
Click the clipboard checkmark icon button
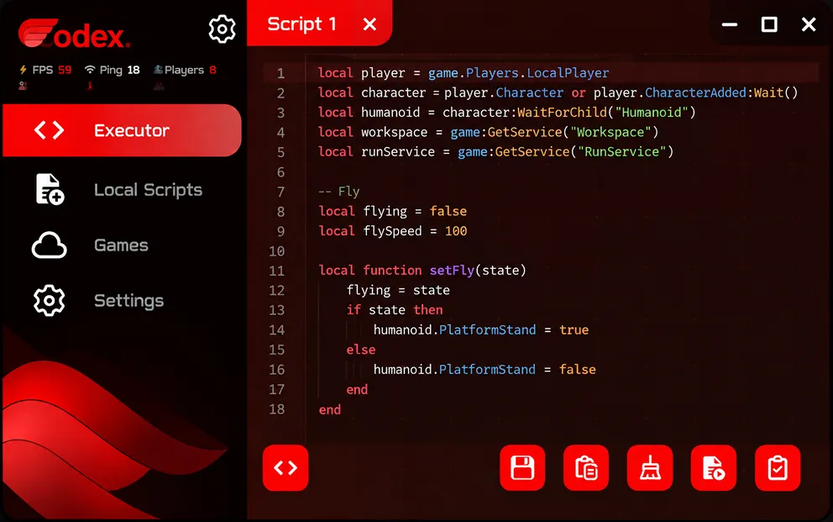(778, 467)
